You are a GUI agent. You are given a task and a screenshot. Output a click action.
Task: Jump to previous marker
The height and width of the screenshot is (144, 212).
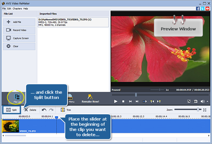(x=152, y=101)
